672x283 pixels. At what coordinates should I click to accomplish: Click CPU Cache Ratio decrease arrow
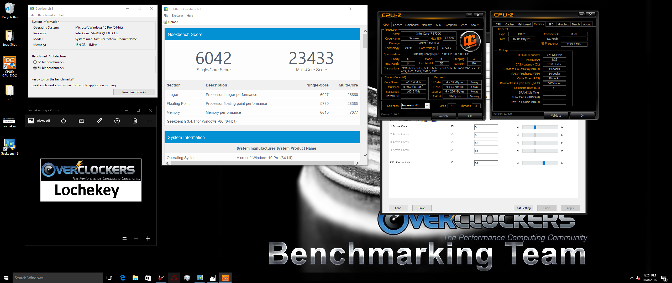pos(517,163)
